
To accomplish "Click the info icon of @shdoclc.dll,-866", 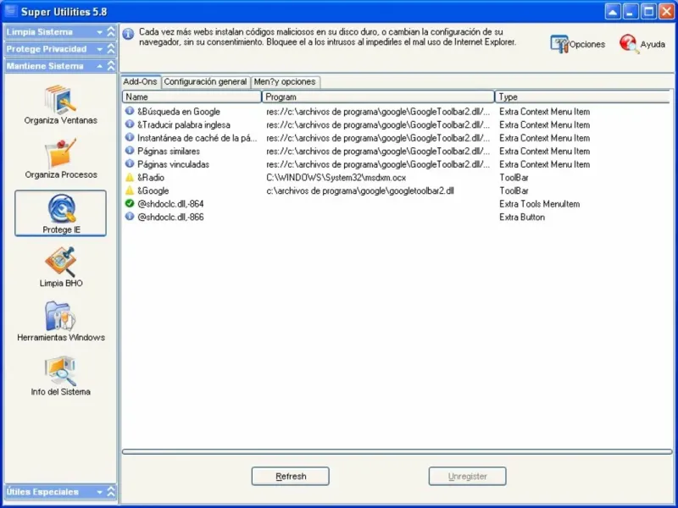I will tap(130, 217).
